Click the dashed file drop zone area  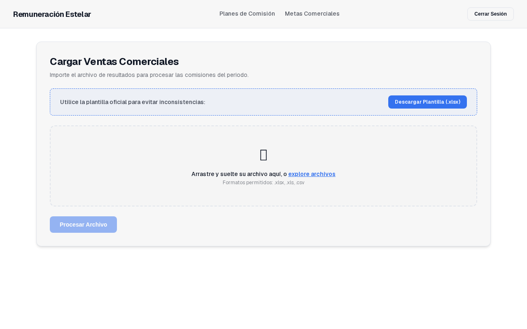[x=263, y=166]
